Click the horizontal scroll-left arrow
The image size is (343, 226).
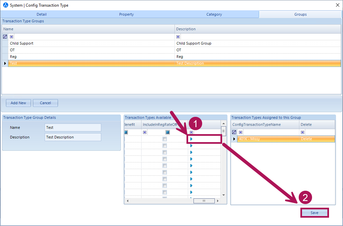128,201
